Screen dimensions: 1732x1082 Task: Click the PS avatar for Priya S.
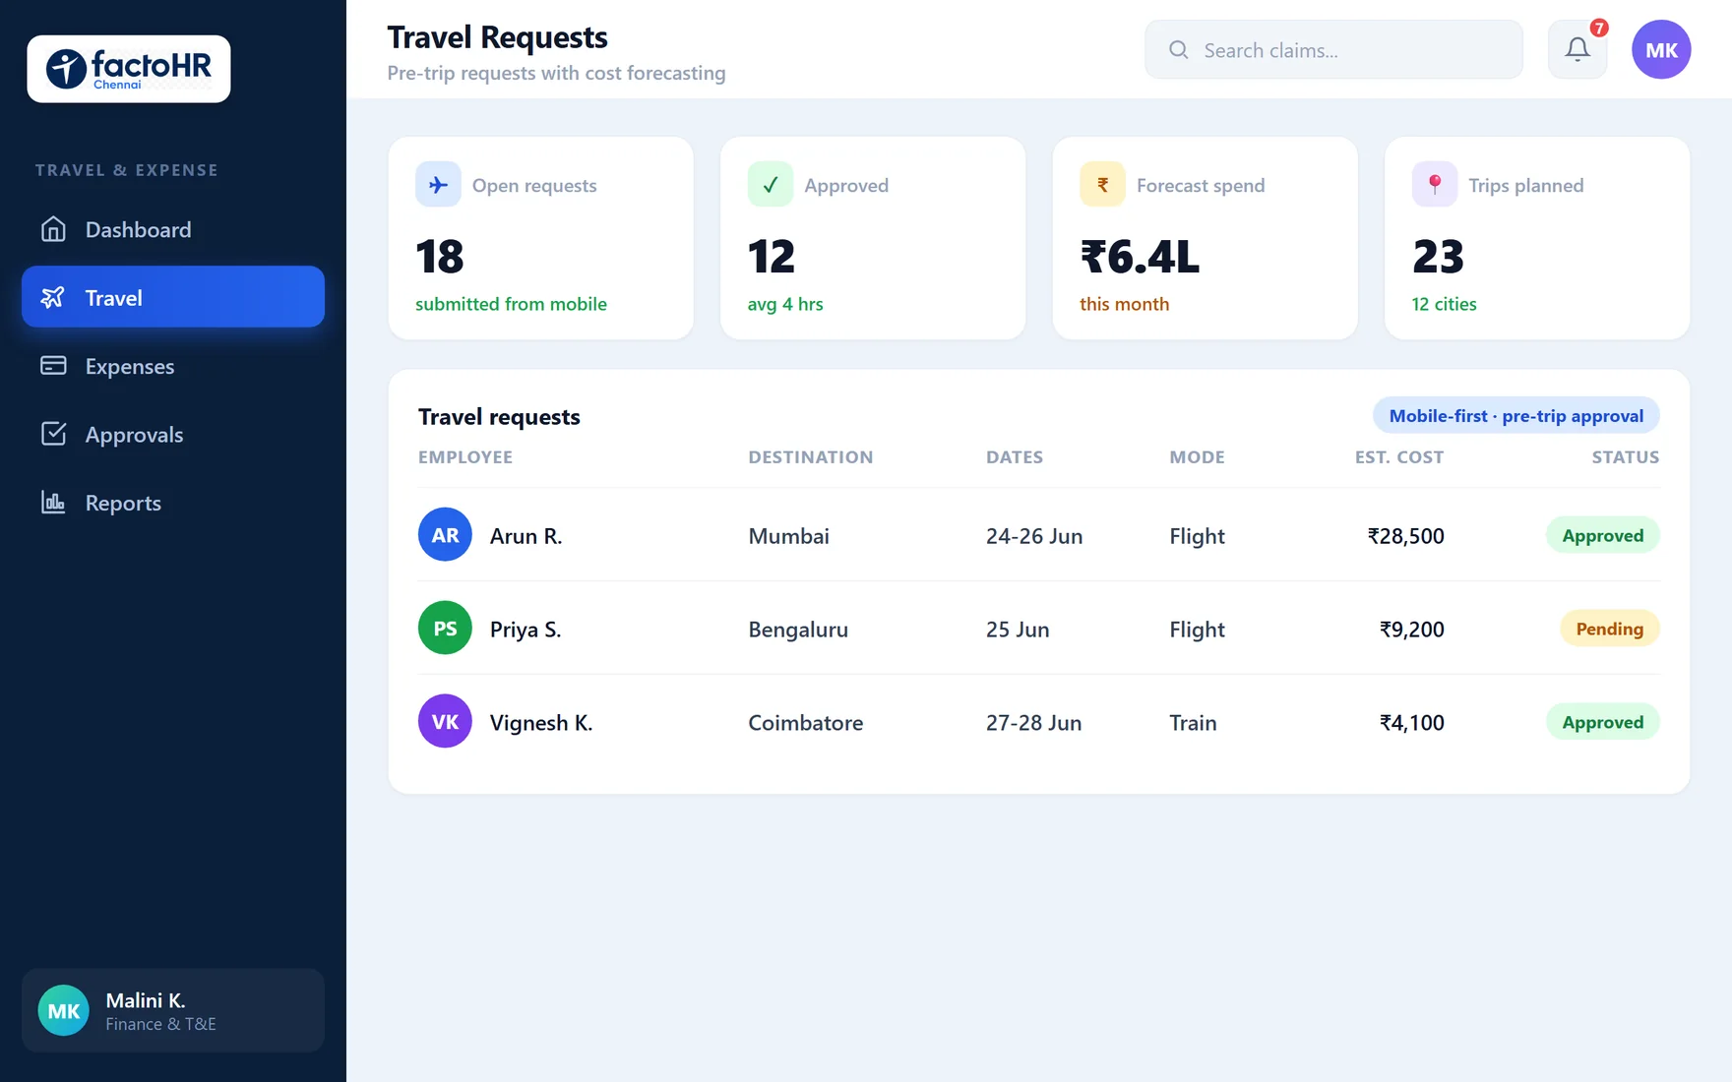pos(445,628)
